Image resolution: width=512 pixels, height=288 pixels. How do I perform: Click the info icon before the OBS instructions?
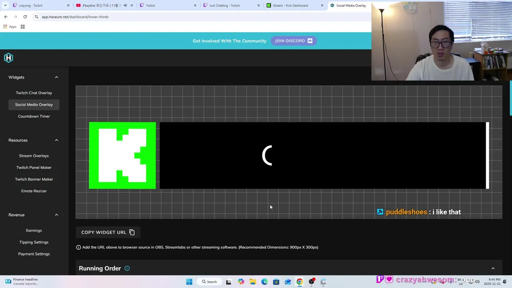[x=78, y=247]
